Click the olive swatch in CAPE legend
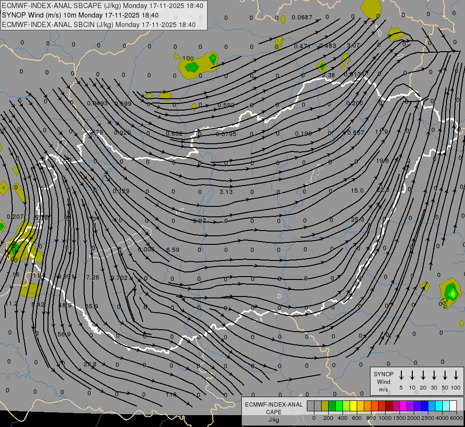 pos(325,406)
